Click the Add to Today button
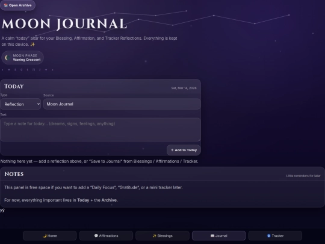 click(x=184, y=150)
